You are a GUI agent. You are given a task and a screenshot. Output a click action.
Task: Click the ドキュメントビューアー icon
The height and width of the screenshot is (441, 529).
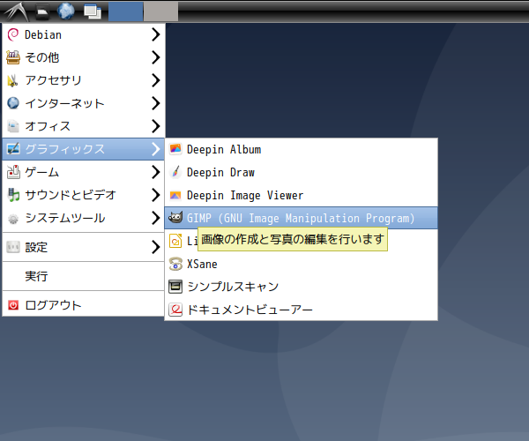click(175, 310)
